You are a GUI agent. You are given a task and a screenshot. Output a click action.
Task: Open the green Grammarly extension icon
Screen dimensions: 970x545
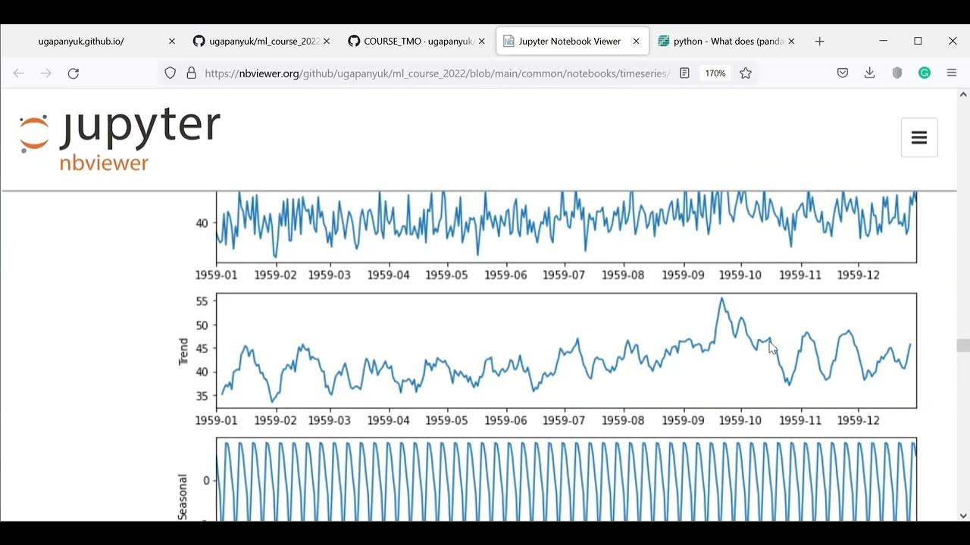[925, 73]
